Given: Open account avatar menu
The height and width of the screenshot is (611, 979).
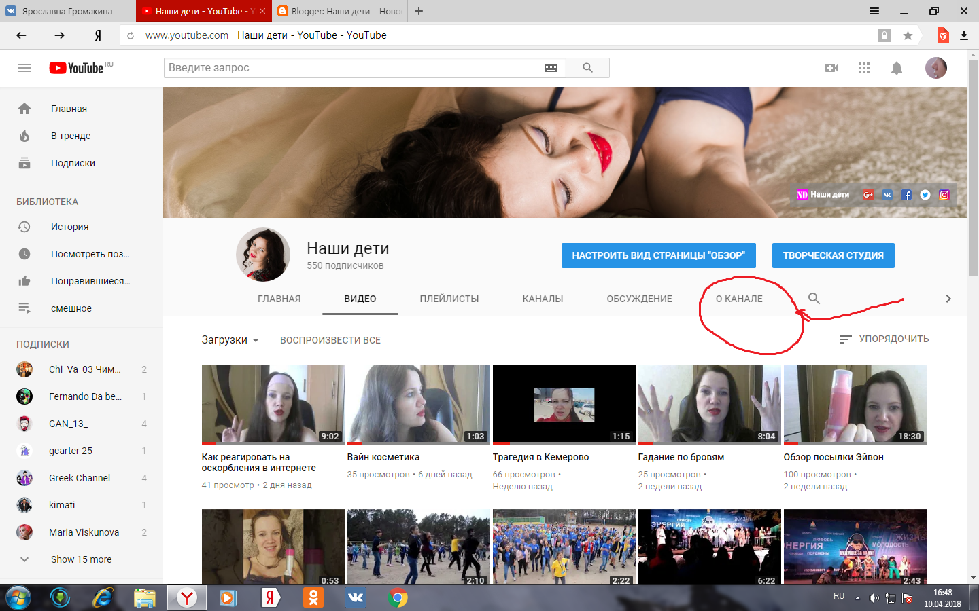Looking at the screenshot, I should pyautogui.click(x=936, y=68).
